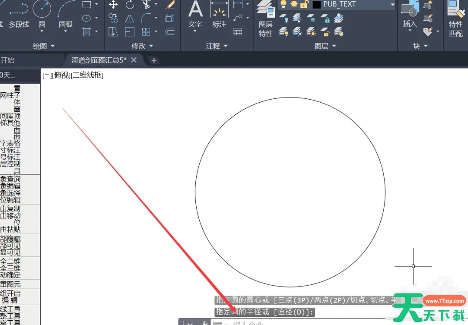
Task: Click the layer freeze snowflake icon
Action: tap(311, 18)
